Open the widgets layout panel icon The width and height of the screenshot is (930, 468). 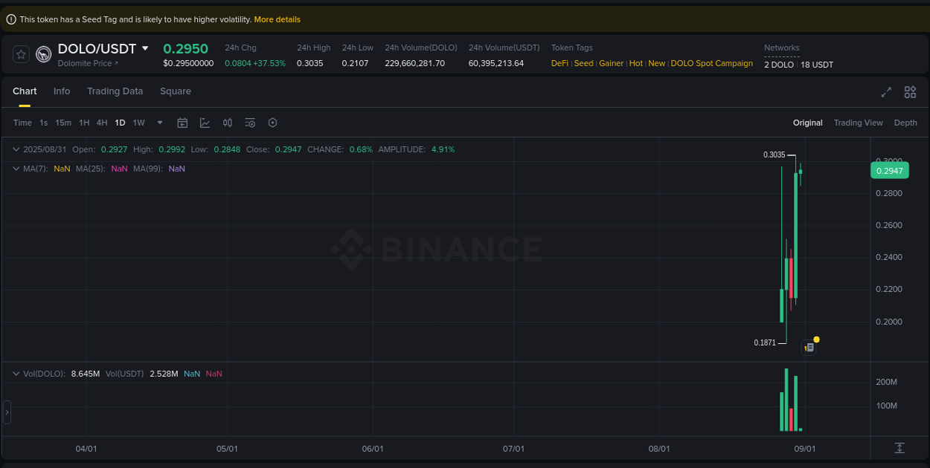pyautogui.click(x=910, y=92)
